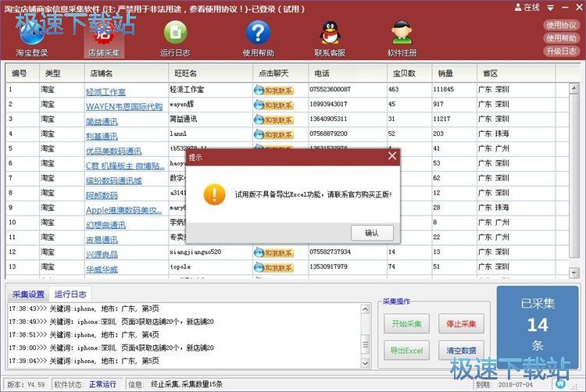Select log line 17:39:04 第5页

point(84,361)
